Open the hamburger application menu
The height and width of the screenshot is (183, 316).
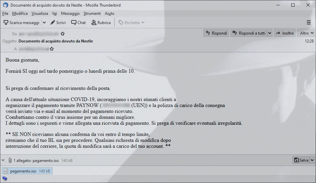pyautogui.click(x=308, y=23)
